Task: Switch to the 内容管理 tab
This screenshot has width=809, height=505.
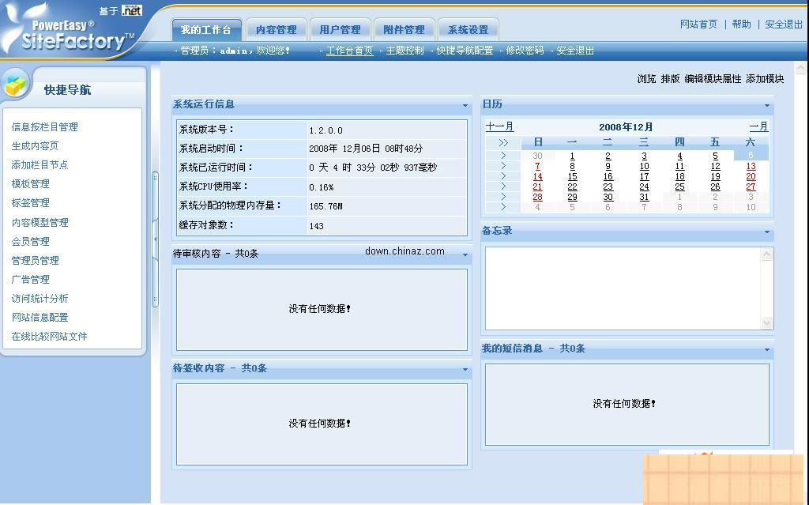Action: click(x=276, y=28)
